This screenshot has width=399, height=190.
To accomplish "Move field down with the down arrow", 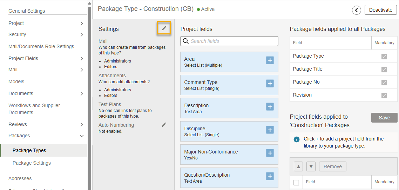I will [311, 166].
